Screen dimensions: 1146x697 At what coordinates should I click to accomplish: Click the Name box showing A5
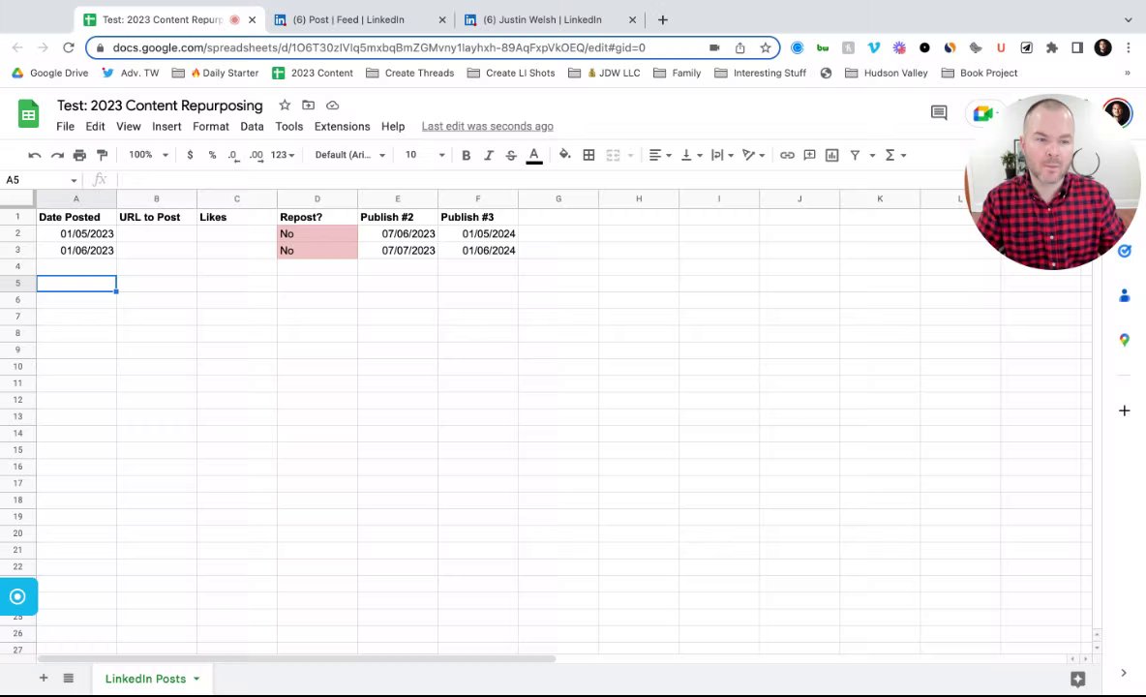click(42, 180)
